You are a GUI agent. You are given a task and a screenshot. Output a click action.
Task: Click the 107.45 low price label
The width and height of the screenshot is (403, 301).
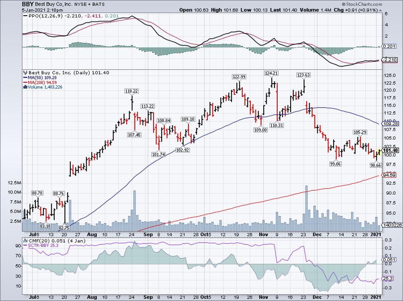(134, 134)
